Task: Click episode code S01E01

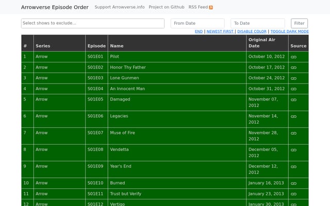Action: click(x=95, y=57)
